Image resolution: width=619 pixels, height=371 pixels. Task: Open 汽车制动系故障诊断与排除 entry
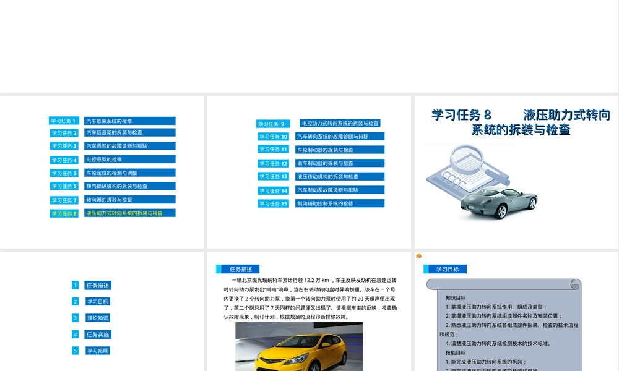point(339,190)
